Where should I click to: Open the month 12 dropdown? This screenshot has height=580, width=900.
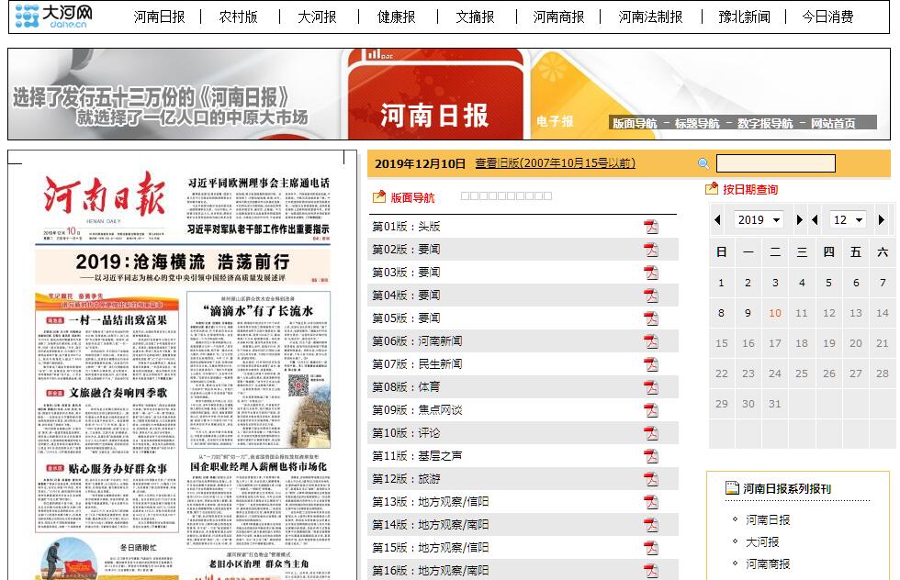point(847,220)
